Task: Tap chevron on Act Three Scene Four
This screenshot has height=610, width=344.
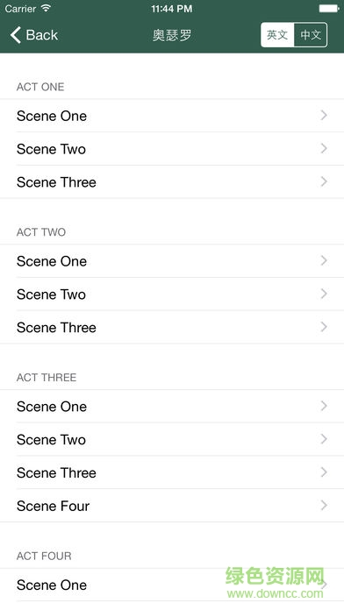Action: click(x=324, y=506)
